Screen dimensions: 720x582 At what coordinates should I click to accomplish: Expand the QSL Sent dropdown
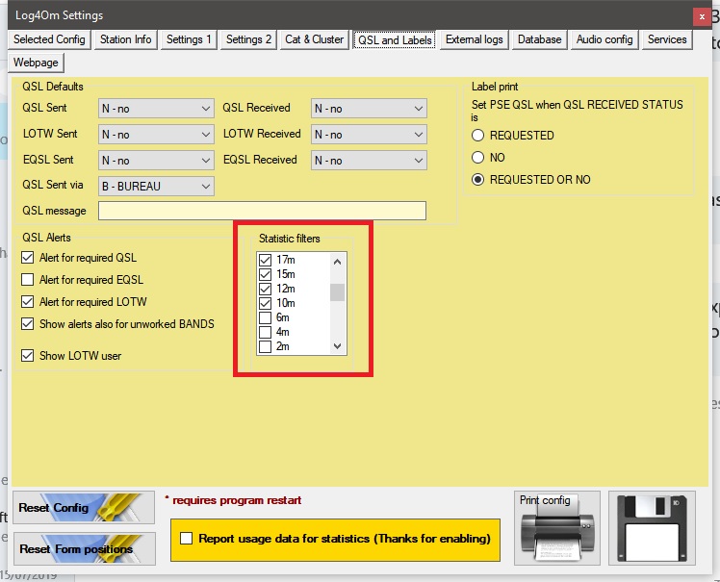point(156,109)
